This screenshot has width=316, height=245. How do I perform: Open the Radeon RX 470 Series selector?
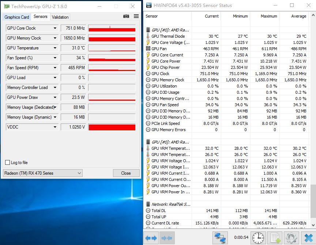pyautogui.click(x=43, y=173)
